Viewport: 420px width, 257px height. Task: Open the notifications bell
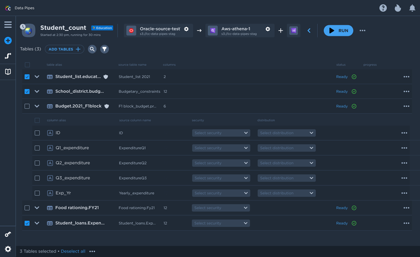pyautogui.click(x=412, y=8)
